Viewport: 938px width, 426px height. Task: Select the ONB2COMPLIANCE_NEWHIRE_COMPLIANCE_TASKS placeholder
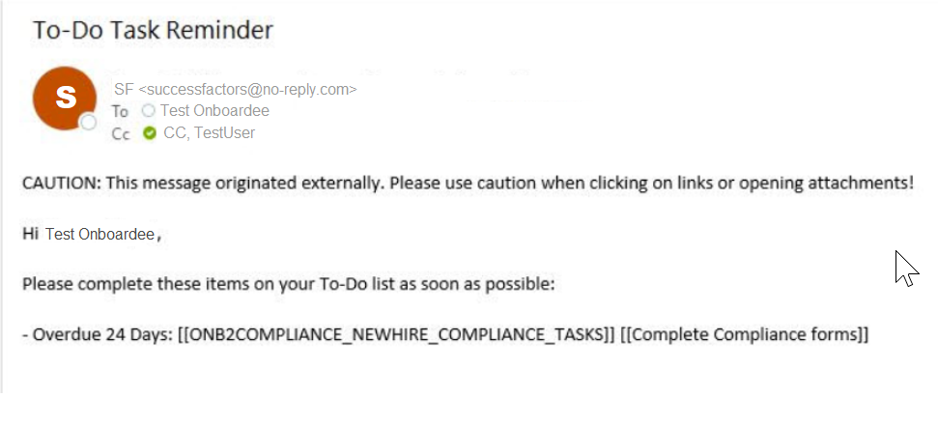click(397, 334)
